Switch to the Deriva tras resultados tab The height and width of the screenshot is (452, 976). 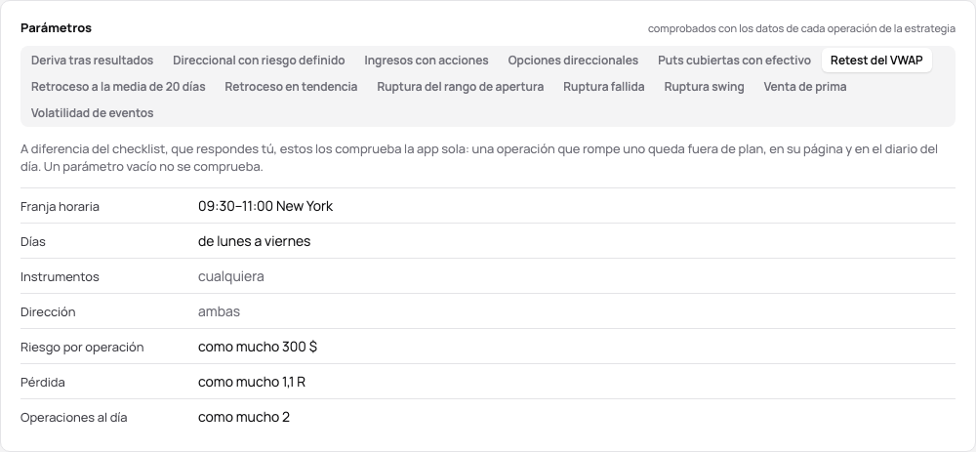coord(92,61)
